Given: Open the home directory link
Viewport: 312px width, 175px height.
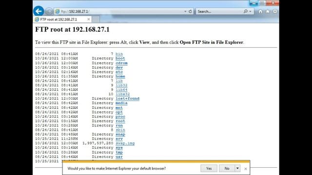Looking at the screenshot, I should [120, 76].
